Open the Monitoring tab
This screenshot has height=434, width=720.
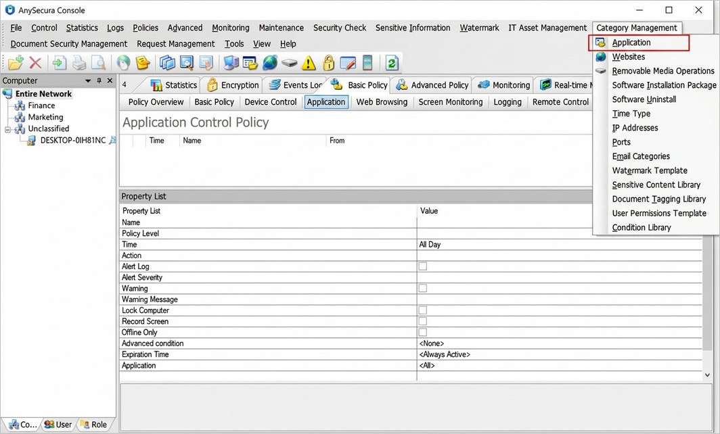(x=503, y=85)
